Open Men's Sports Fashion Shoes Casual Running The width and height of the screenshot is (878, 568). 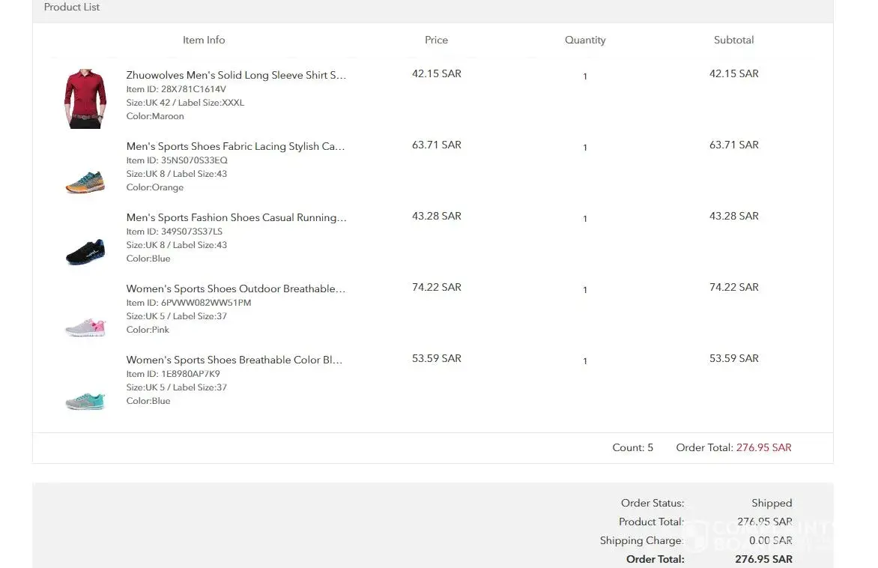point(236,217)
